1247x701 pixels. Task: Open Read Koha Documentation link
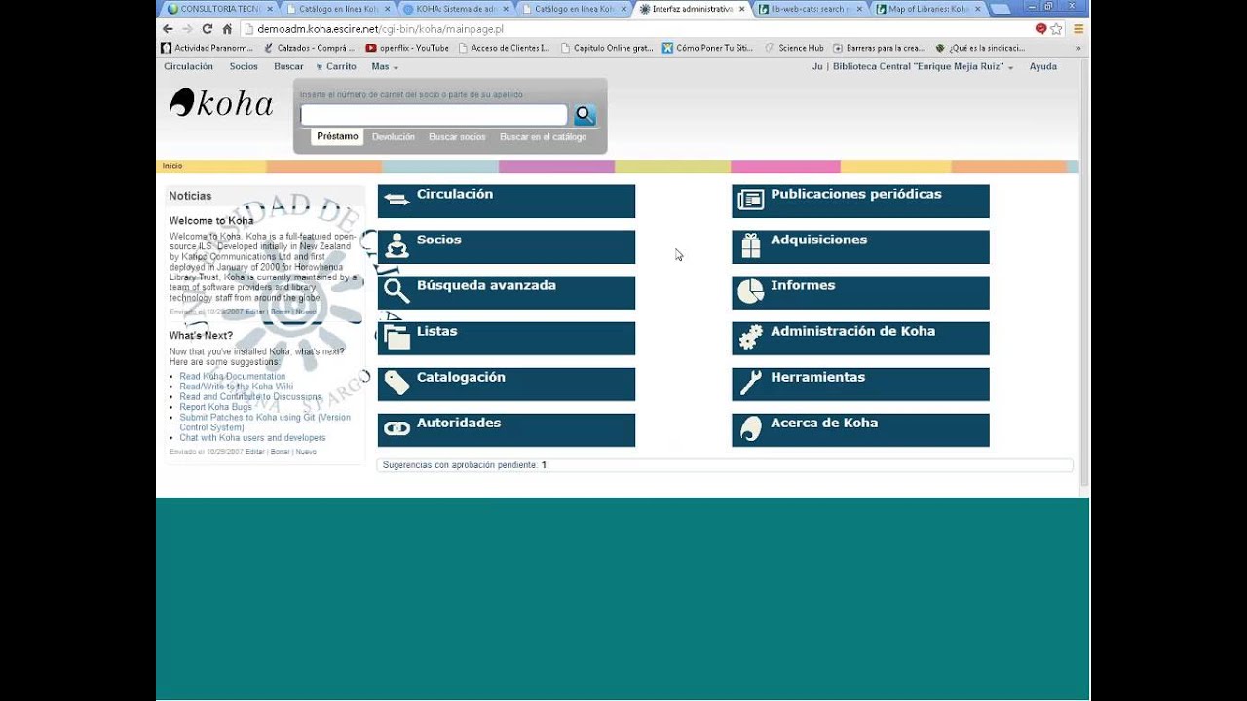pyautogui.click(x=233, y=376)
